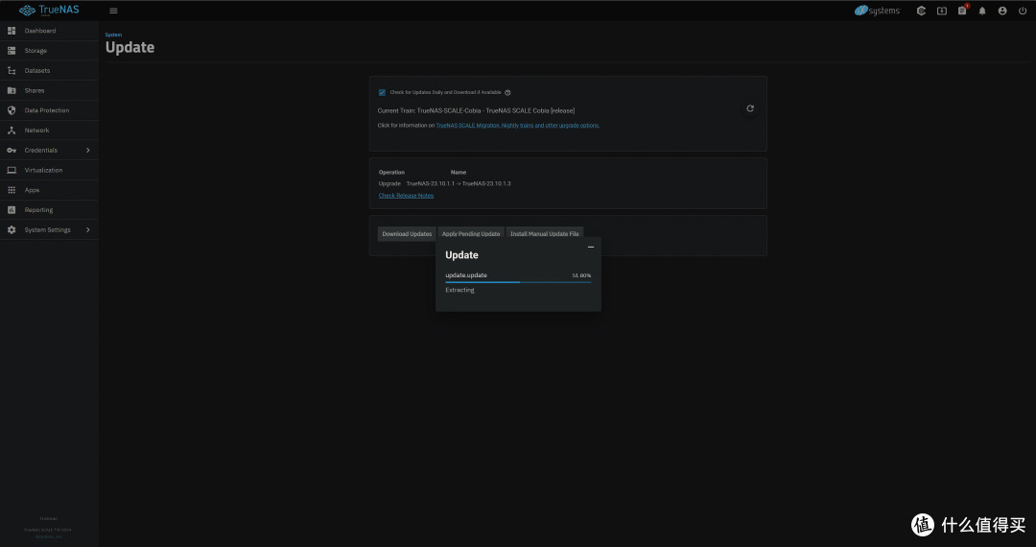Viewport: 1036px width, 547px height.
Task: Open the directory services monitor icon
Action: 942,11
